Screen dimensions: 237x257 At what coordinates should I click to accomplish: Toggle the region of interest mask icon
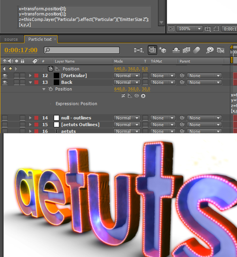pyautogui.click(x=216, y=28)
